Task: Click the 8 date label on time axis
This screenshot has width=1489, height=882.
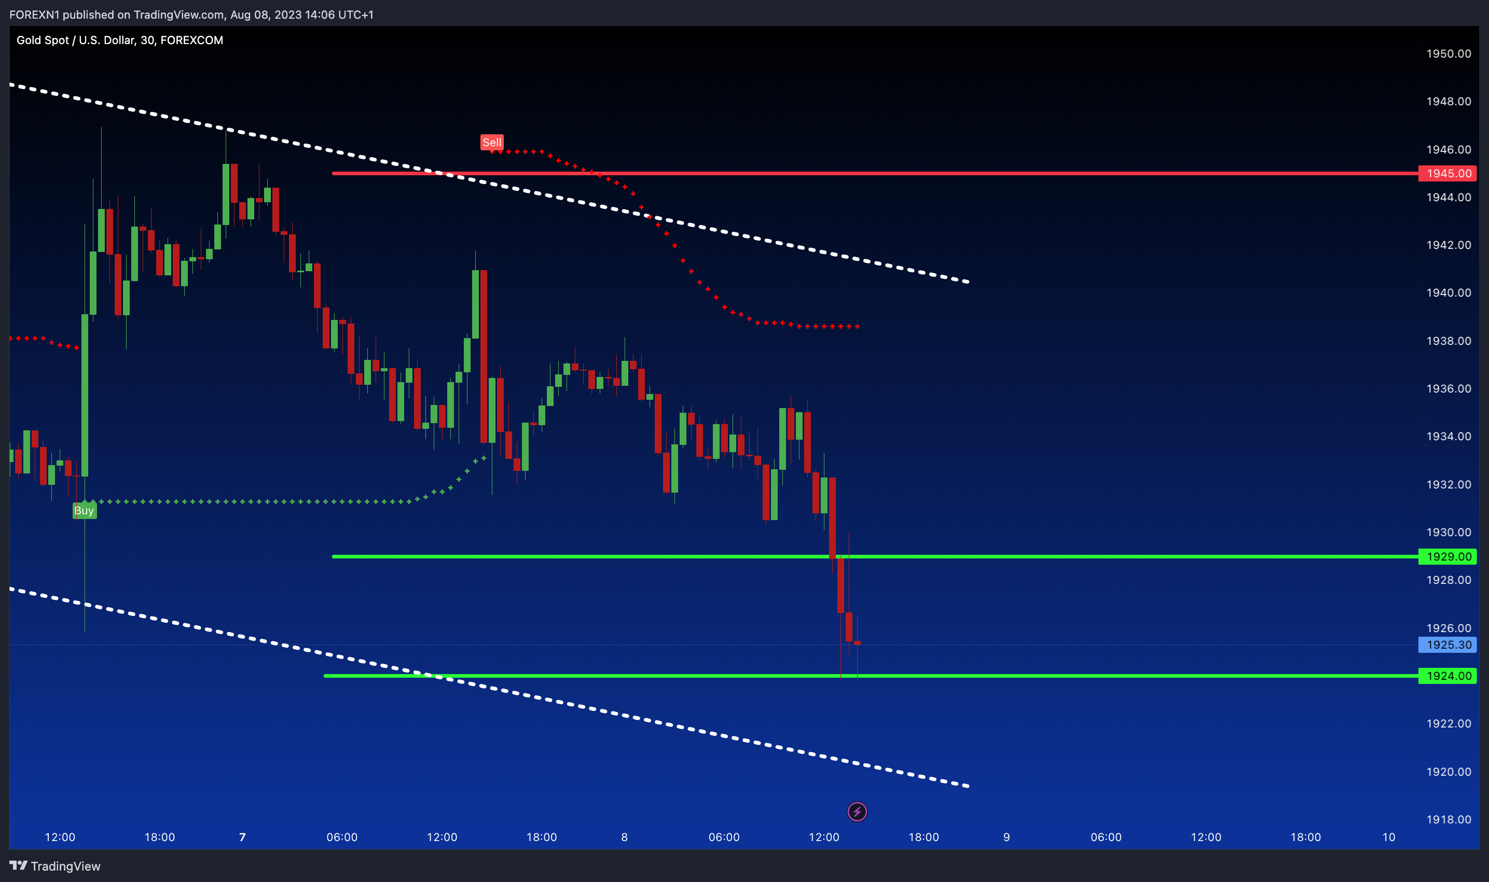Action: [x=624, y=837]
